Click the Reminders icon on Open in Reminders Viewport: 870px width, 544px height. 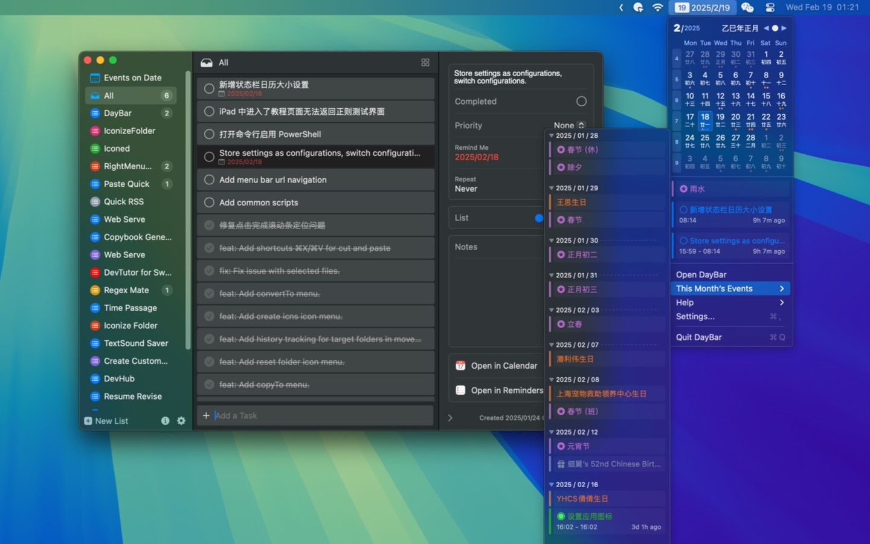460,390
